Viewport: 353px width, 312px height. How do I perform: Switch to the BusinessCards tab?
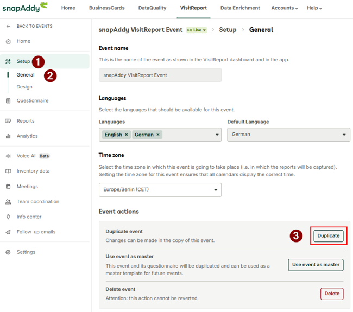click(x=106, y=8)
